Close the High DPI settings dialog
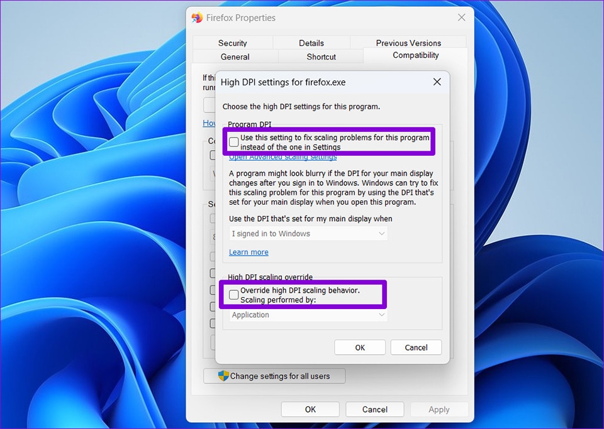The image size is (604, 429). point(437,82)
